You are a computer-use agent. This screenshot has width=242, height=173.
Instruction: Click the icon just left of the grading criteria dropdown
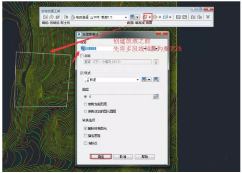click(66, 17)
